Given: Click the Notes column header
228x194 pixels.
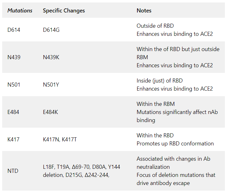Looking at the screenshot, I should coord(144,11).
